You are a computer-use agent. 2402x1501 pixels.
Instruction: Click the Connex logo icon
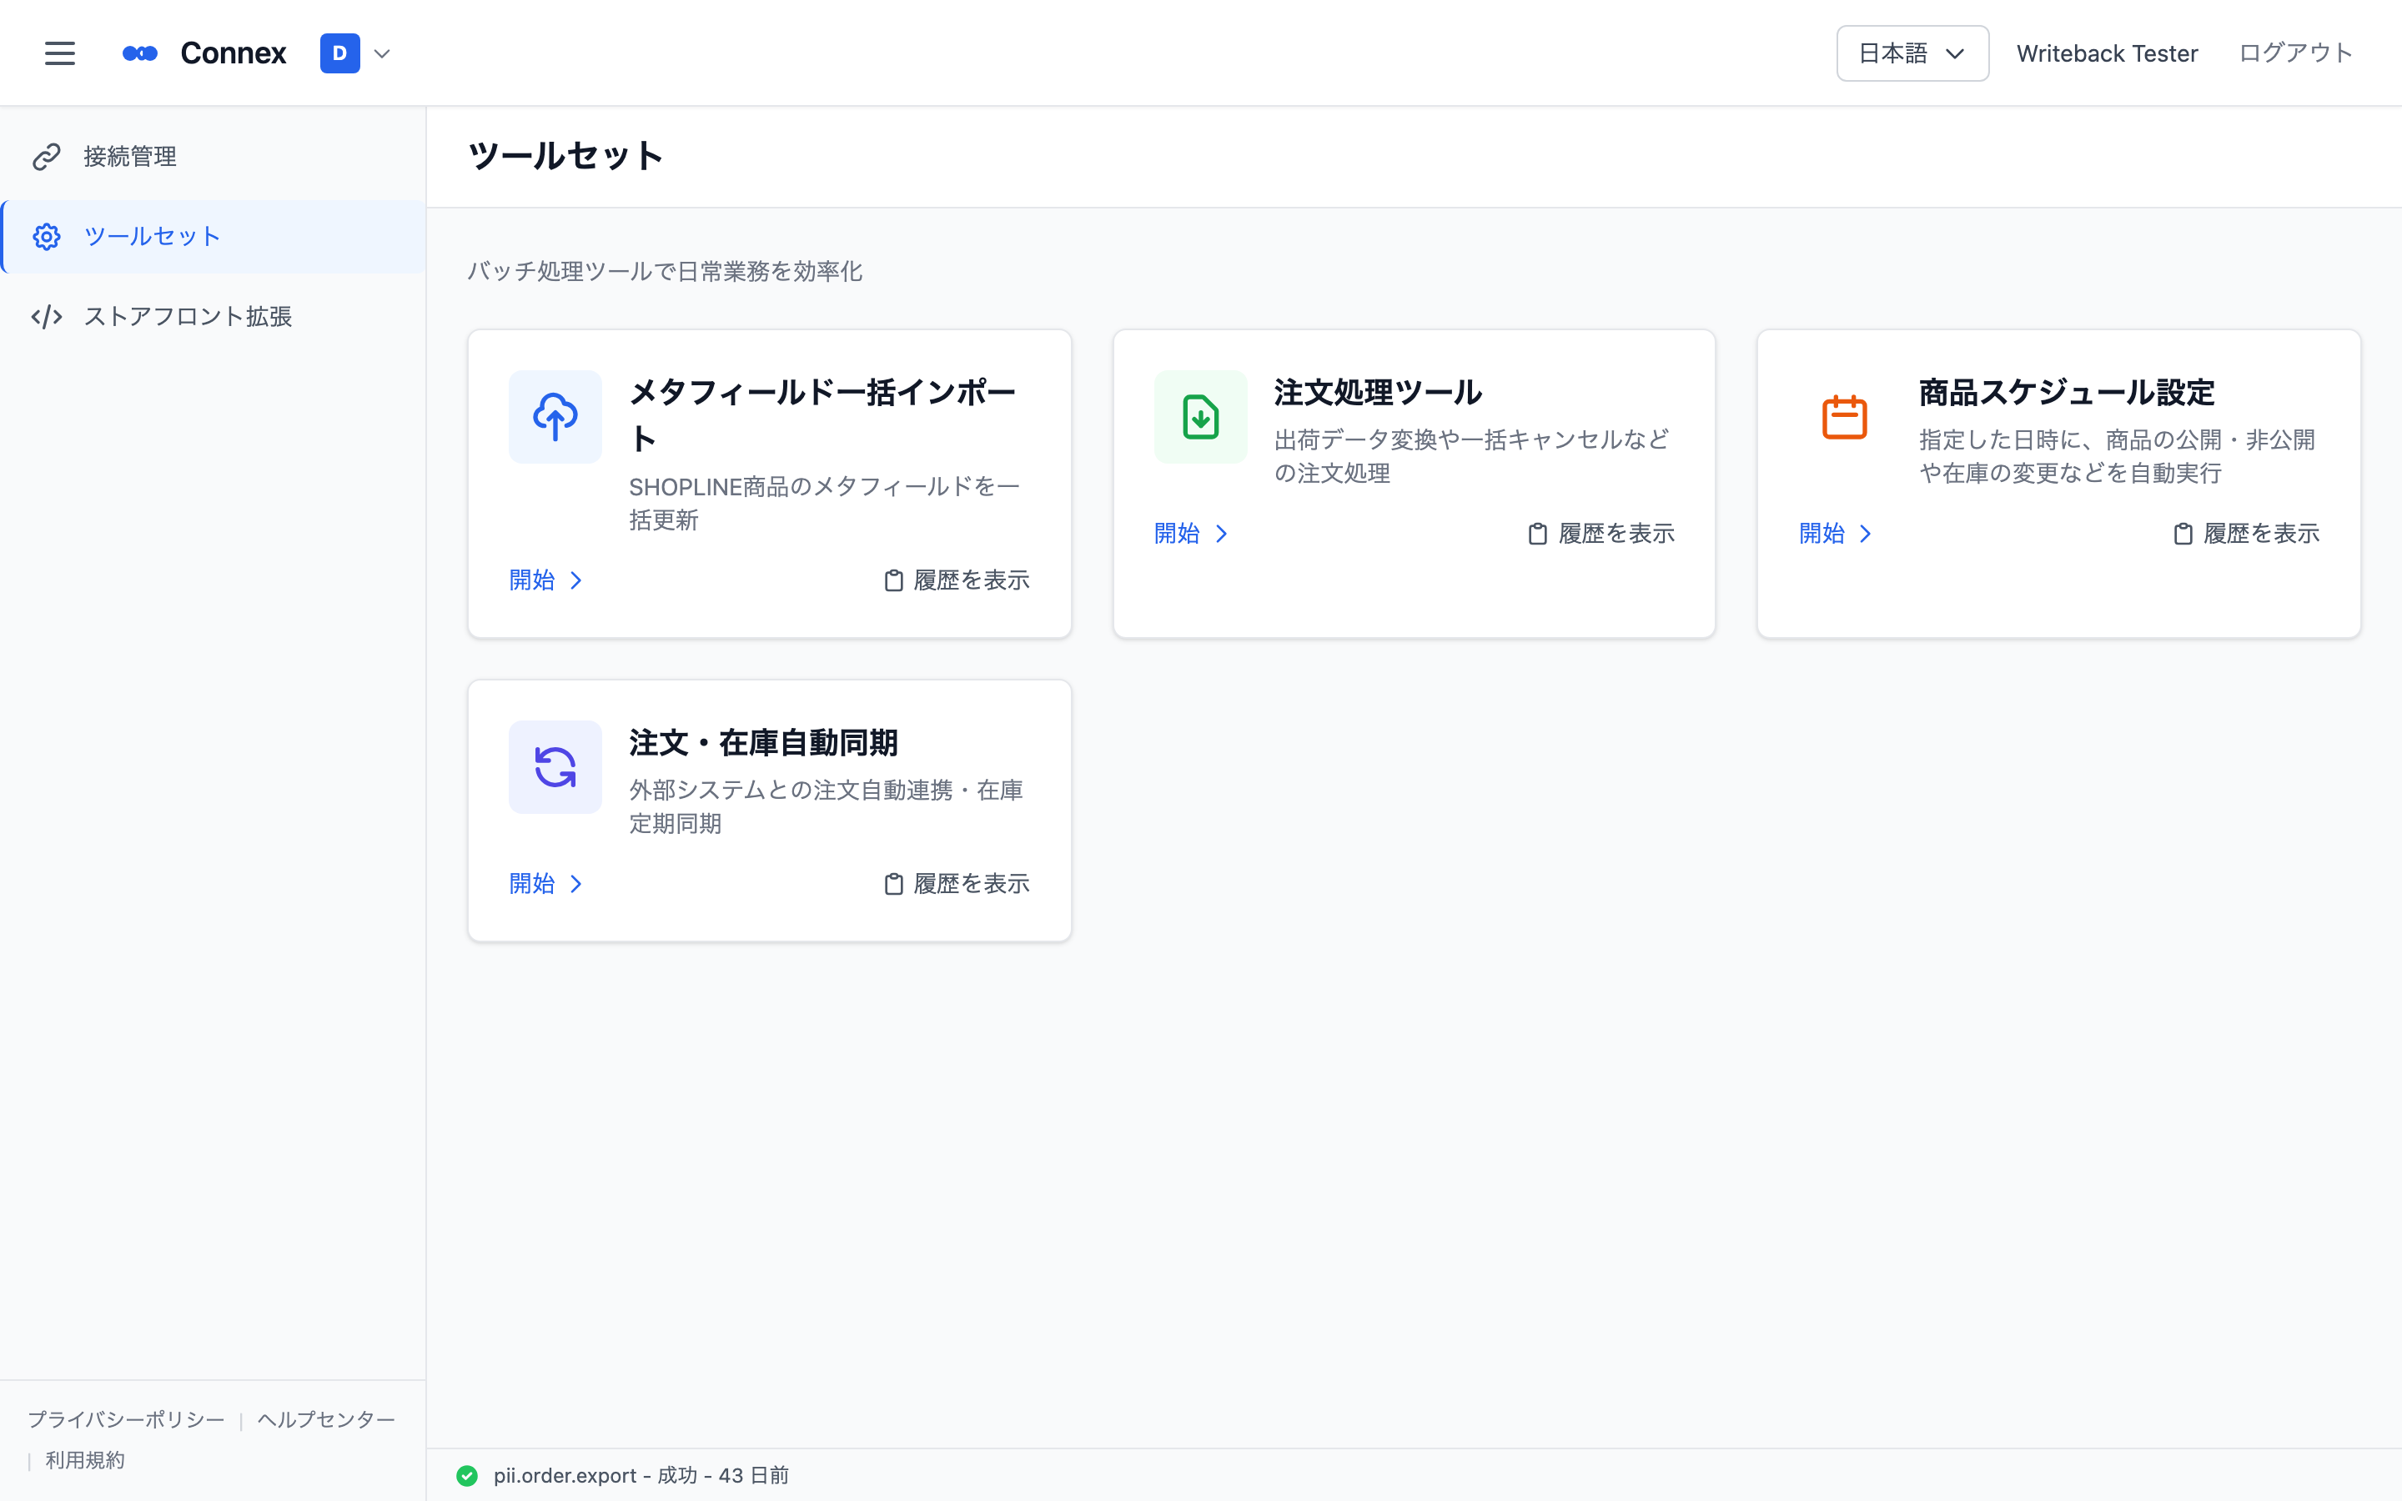click(x=140, y=53)
